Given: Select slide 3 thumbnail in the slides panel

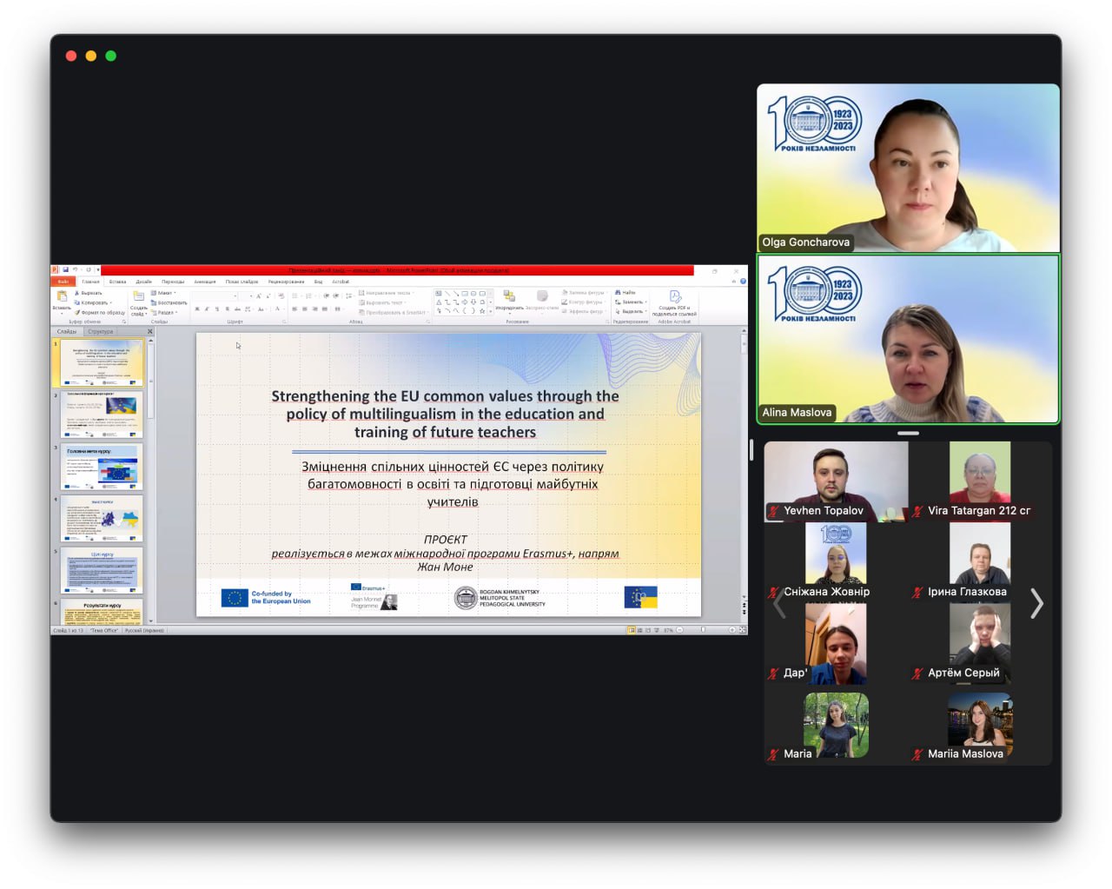Looking at the screenshot, I should pos(102,468).
